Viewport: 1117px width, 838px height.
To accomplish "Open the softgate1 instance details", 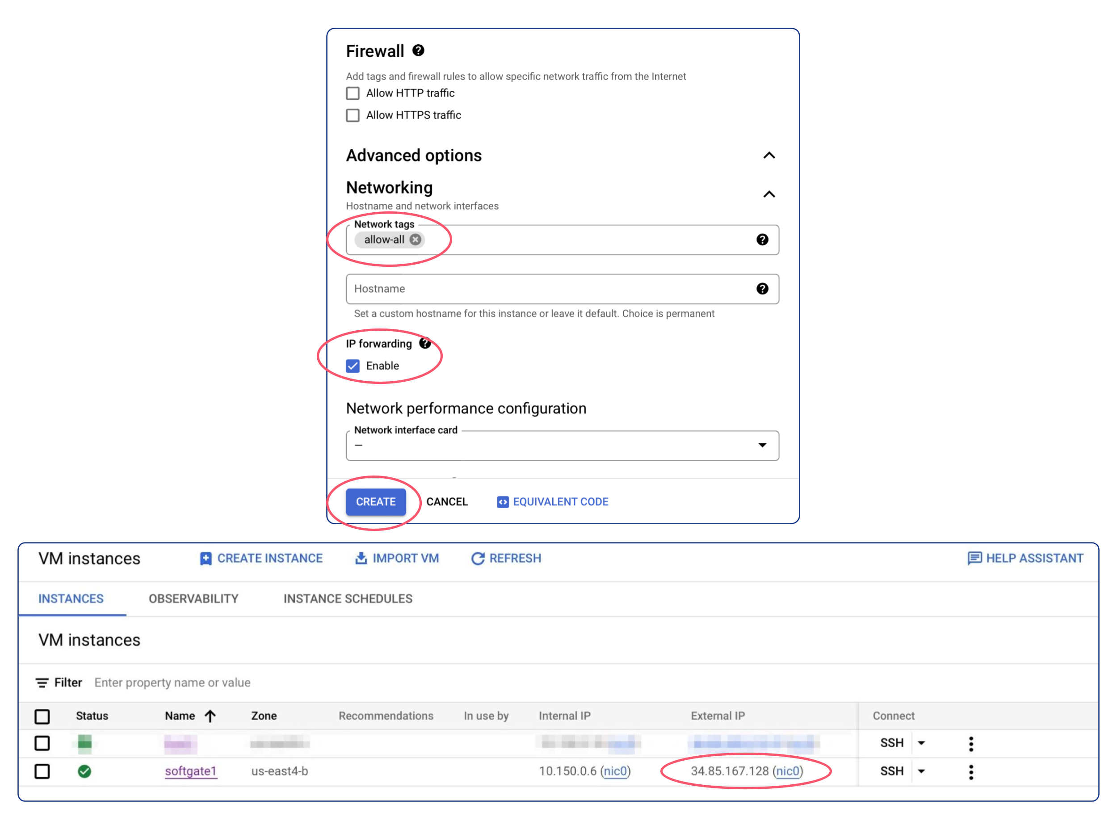I will pos(191,771).
